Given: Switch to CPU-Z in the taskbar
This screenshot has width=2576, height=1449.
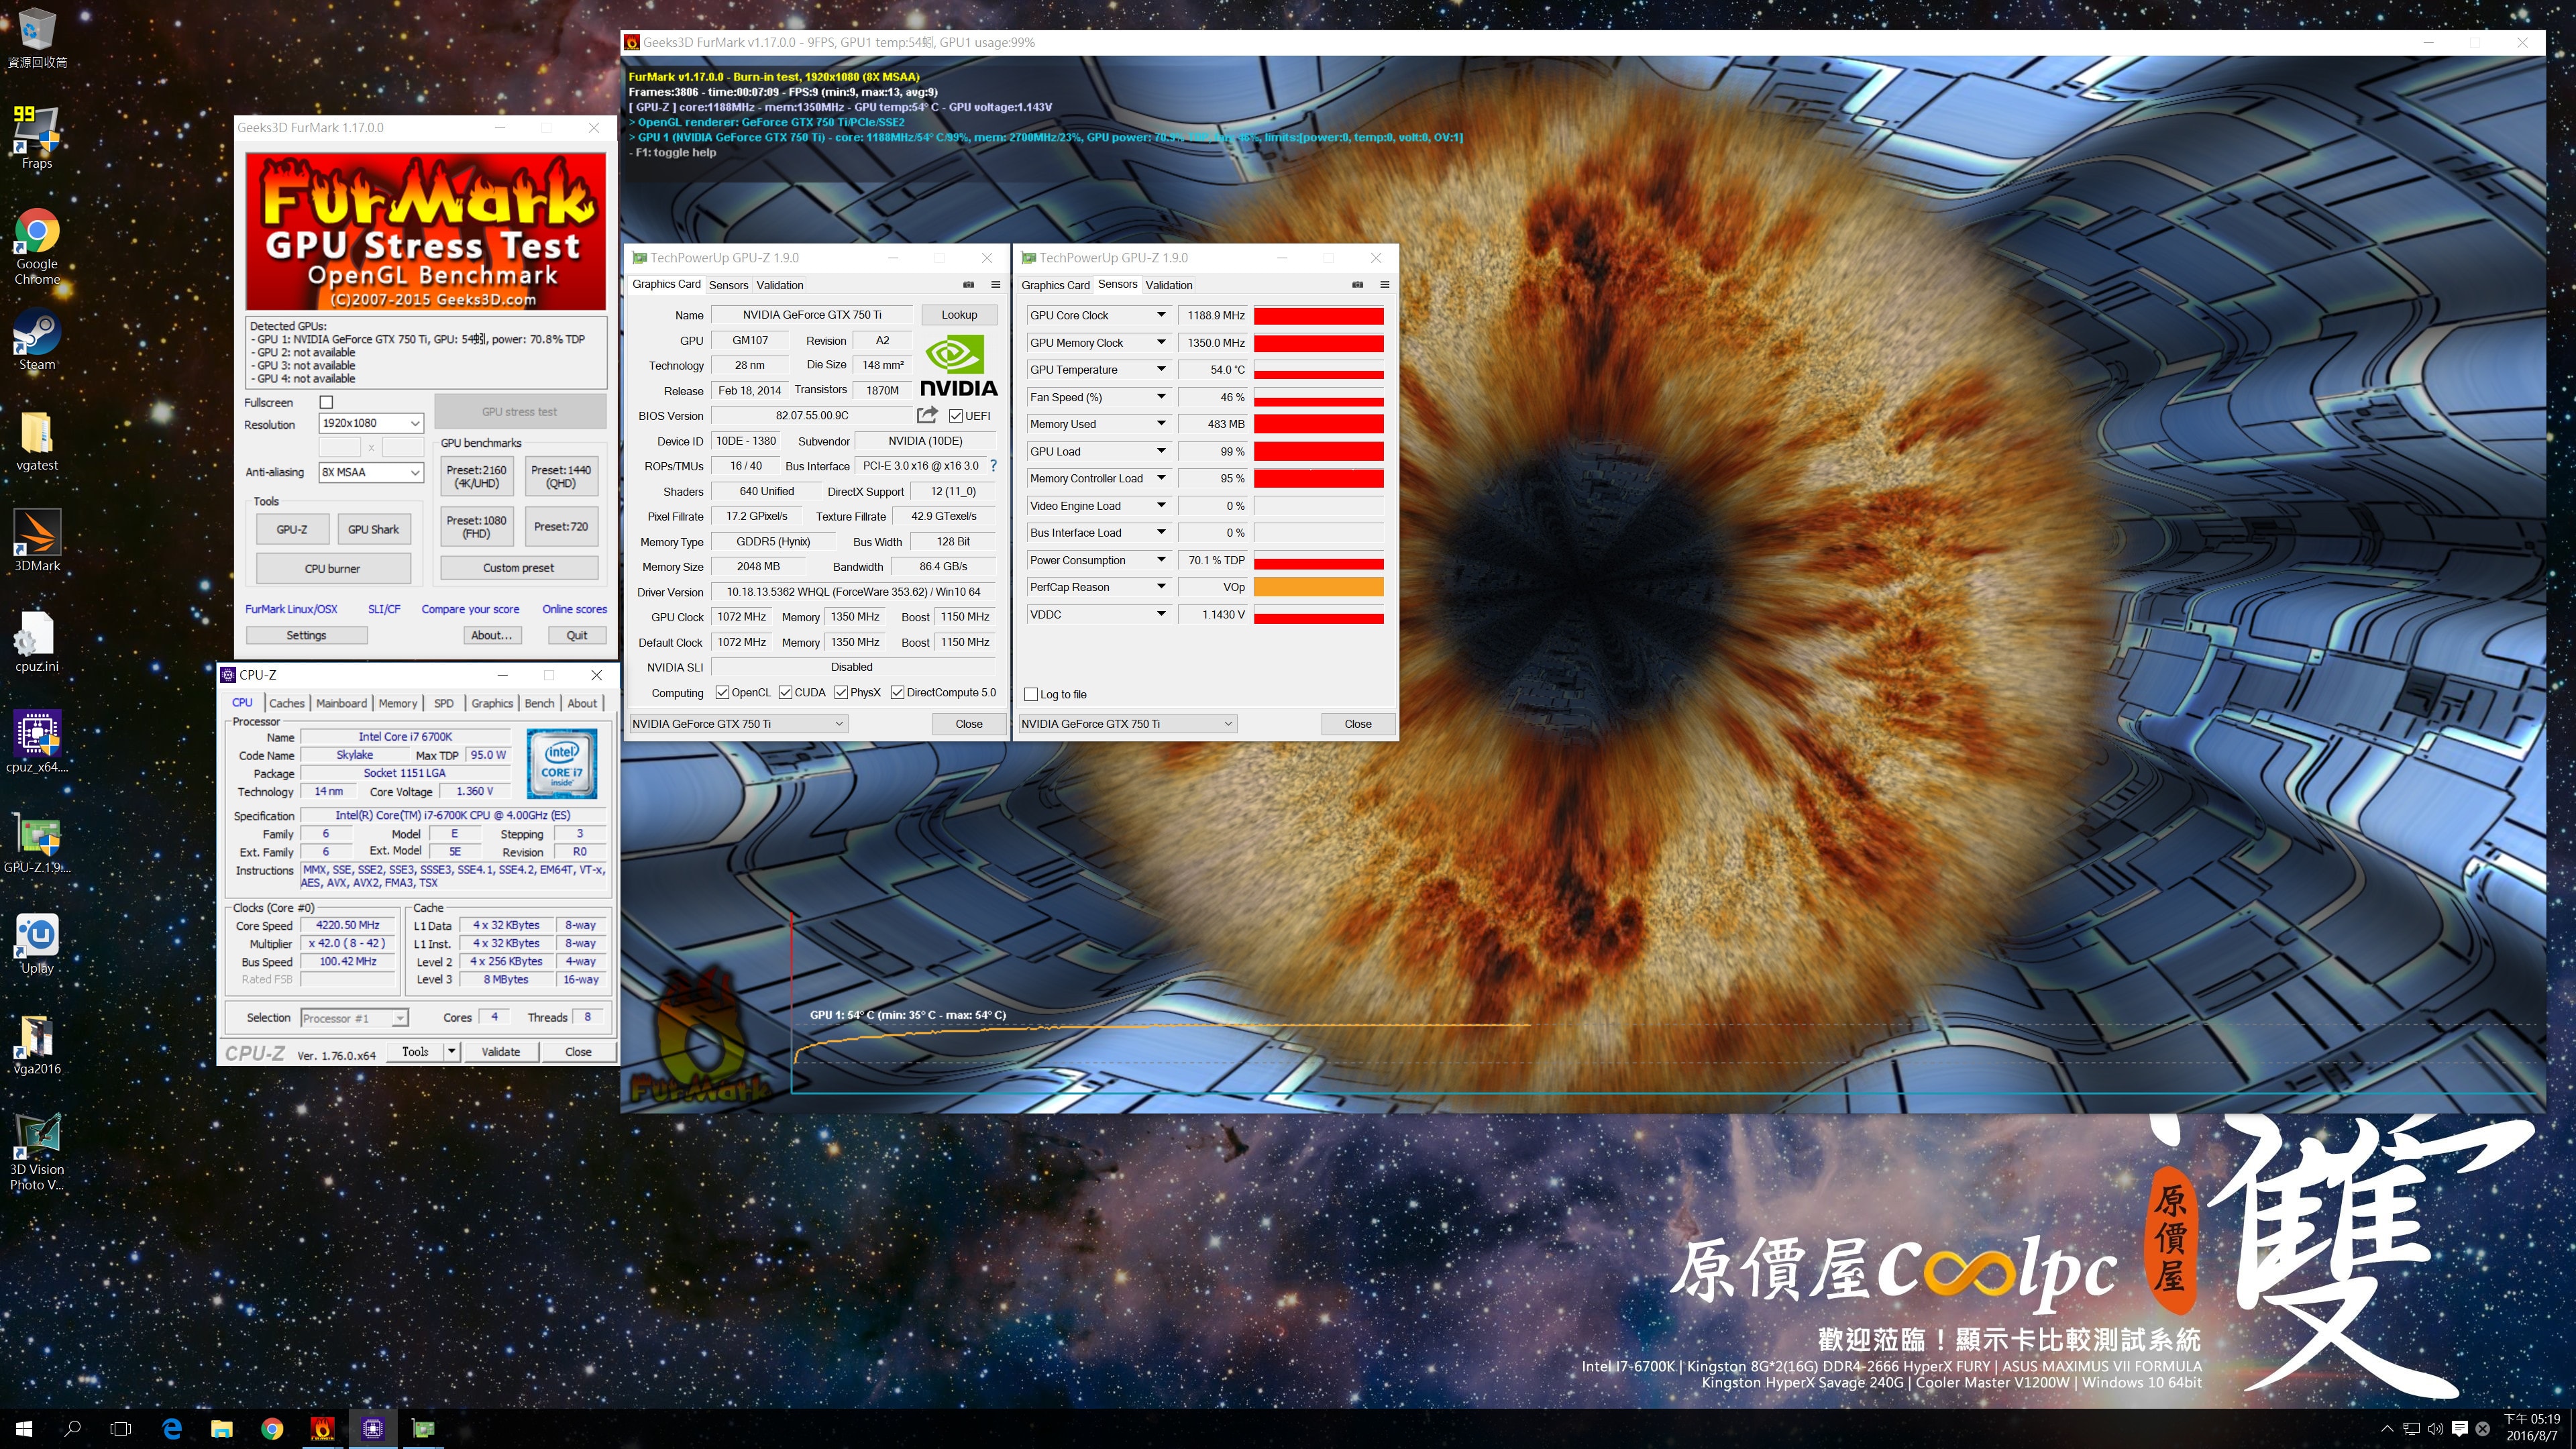Looking at the screenshot, I should [x=373, y=1429].
